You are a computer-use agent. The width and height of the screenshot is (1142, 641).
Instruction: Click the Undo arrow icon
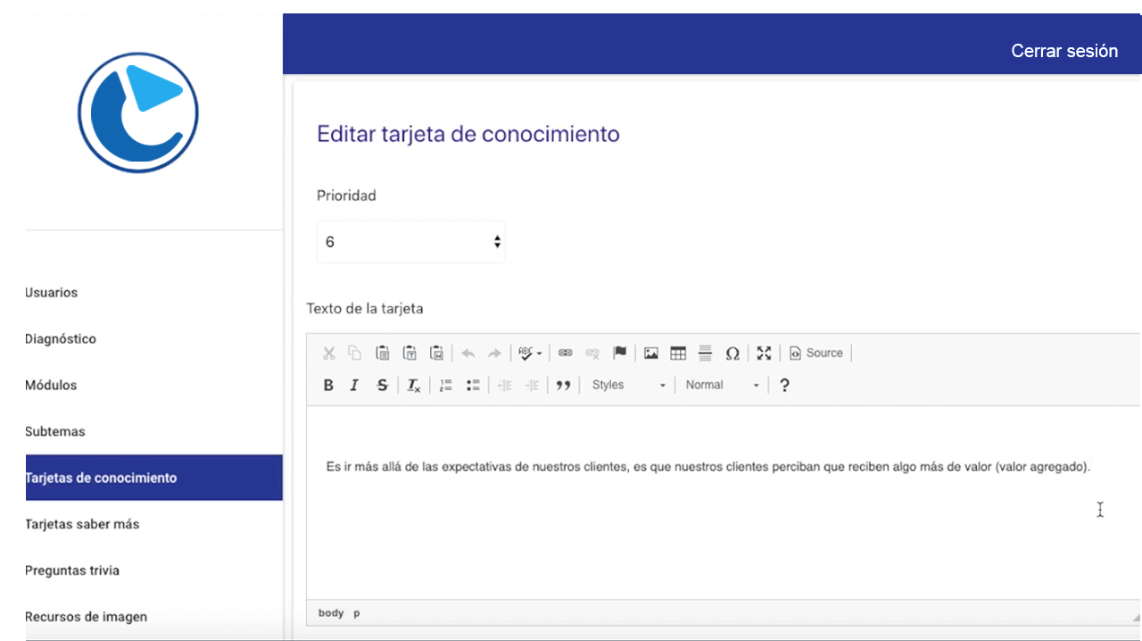pos(468,353)
